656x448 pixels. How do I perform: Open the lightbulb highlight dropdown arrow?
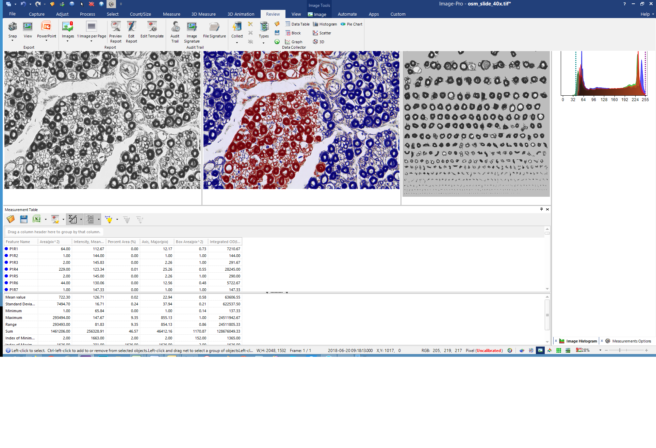(117, 220)
